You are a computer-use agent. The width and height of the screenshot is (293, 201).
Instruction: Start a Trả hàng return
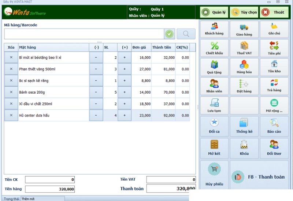(274, 86)
